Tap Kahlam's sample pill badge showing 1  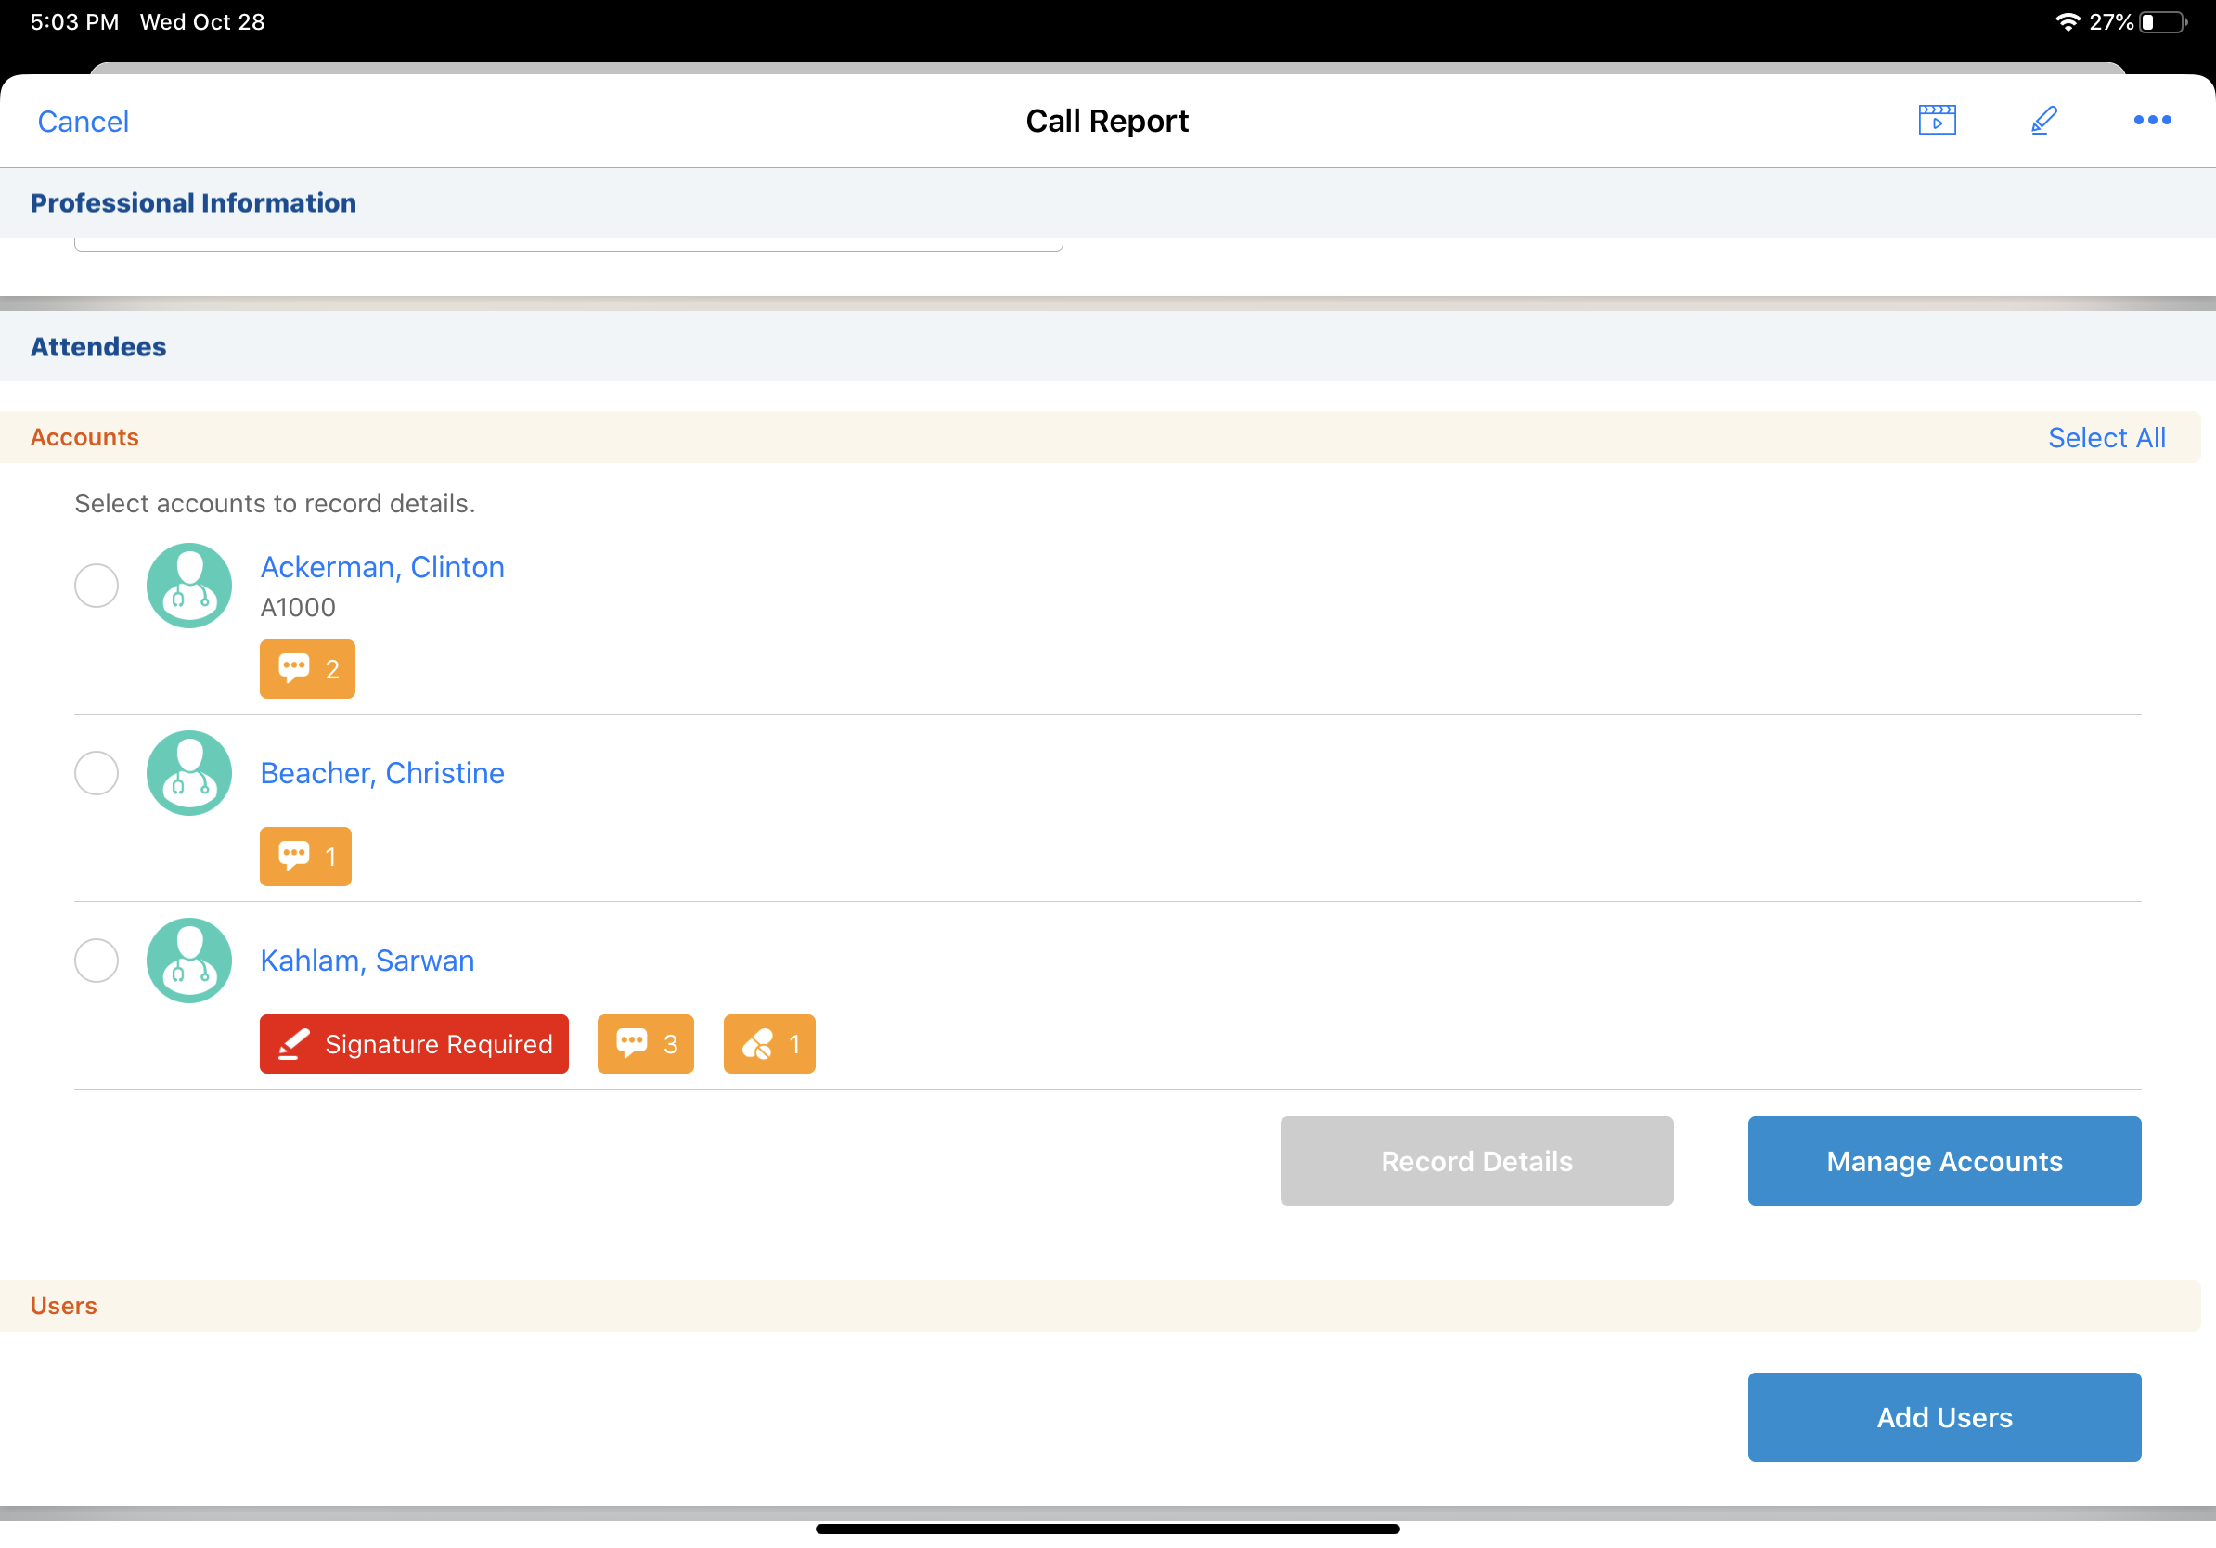coord(768,1043)
